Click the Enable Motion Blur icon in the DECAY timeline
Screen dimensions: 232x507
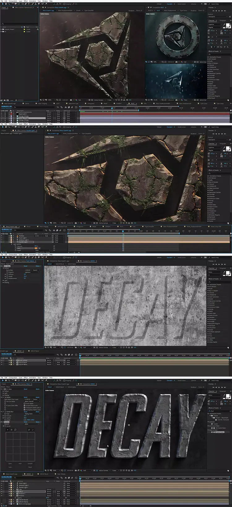coord(72,478)
